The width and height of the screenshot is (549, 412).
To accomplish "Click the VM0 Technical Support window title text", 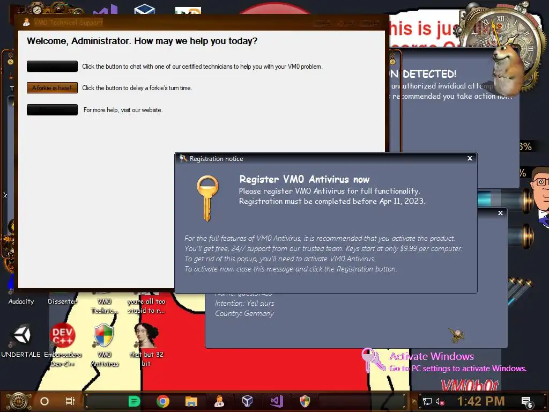I will (68, 23).
